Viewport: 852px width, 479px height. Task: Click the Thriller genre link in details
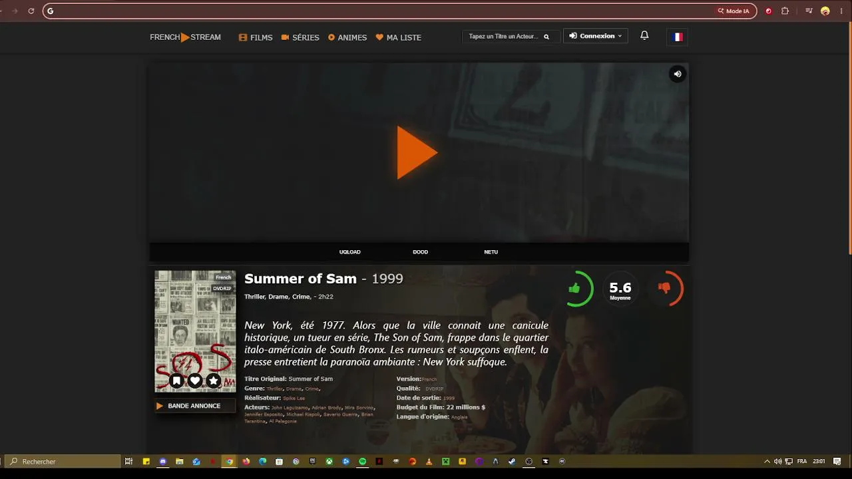tap(274, 389)
